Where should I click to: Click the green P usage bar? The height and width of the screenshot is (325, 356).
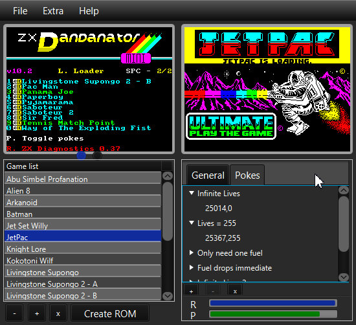273,314
